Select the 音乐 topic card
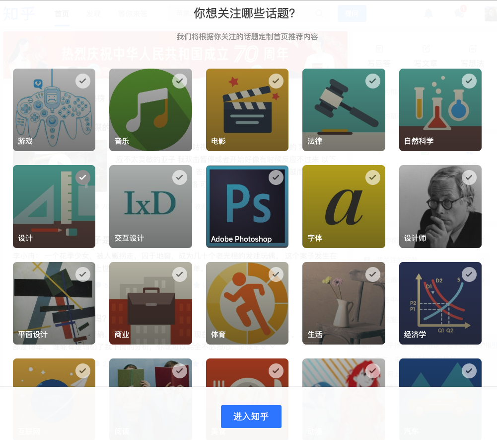This screenshot has height=440, width=497. click(x=150, y=110)
